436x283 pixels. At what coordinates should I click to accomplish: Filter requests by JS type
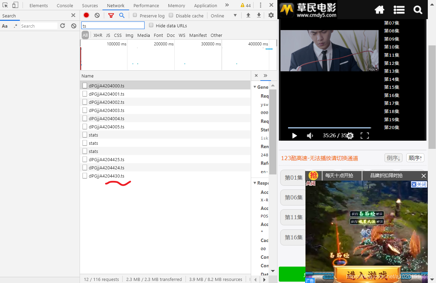[108, 35]
